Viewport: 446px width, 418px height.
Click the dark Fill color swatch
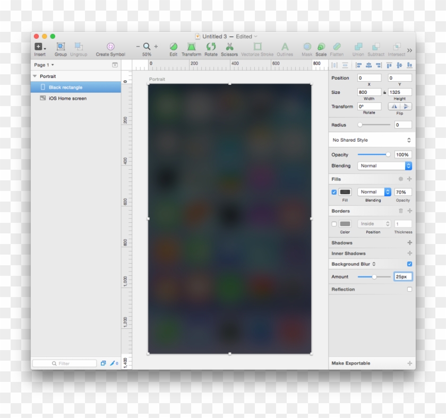pos(345,192)
